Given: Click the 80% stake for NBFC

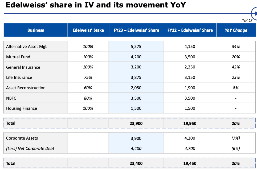Looking at the screenshot, I should click(88, 98).
